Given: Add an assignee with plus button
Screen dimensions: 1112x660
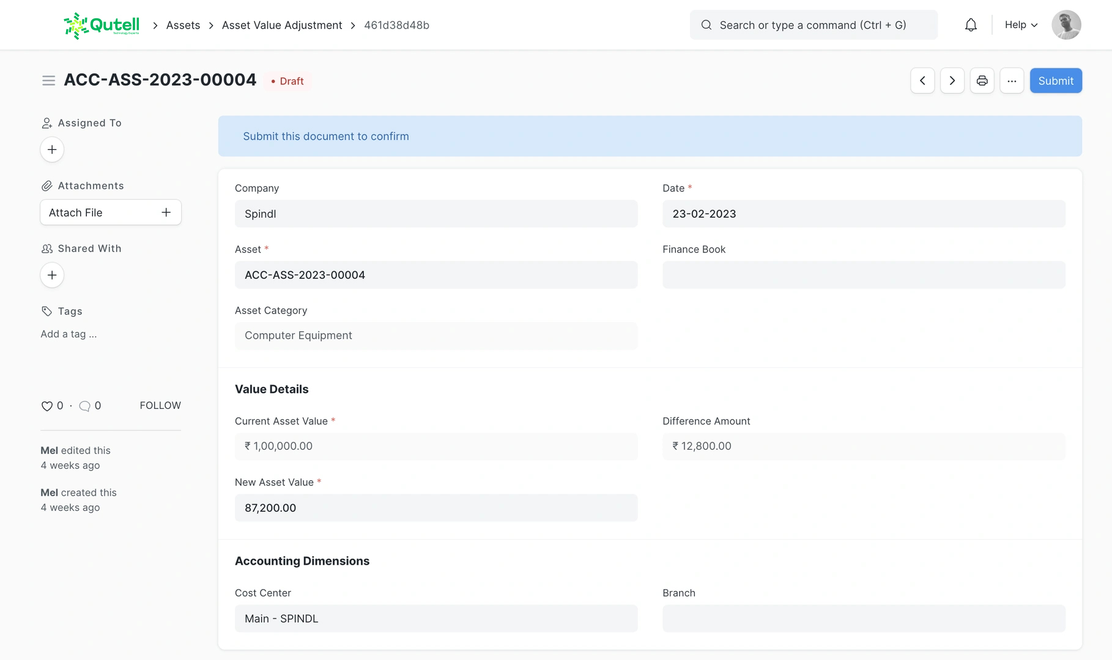Looking at the screenshot, I should (x=52, y=150).
